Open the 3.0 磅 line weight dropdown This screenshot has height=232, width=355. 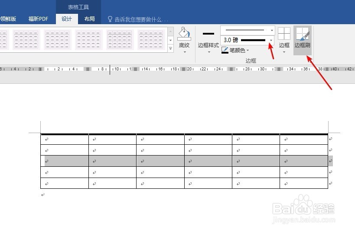click(271, 40)
